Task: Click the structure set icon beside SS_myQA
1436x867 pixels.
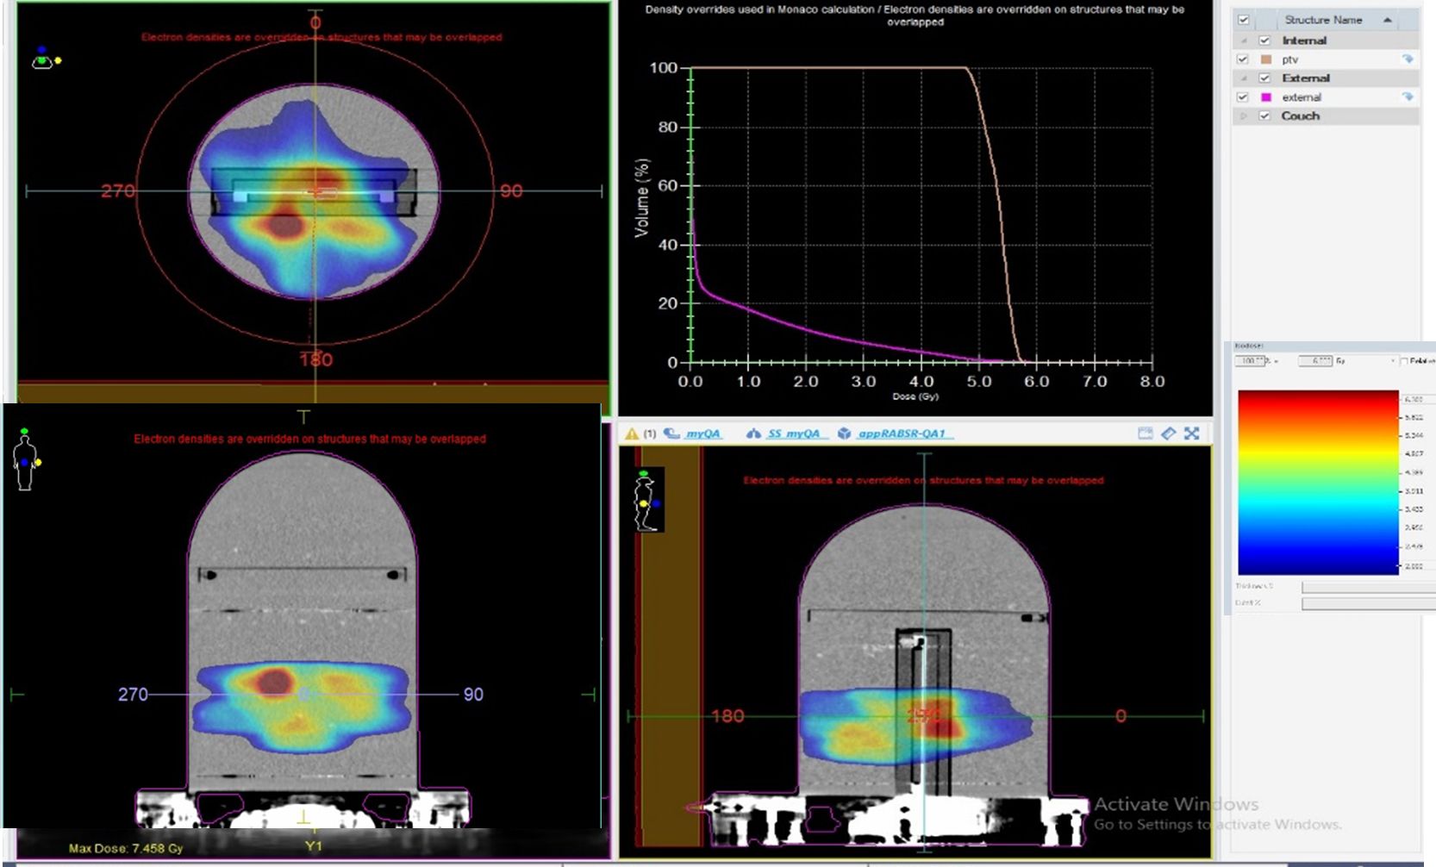Action: tap(753, 433)
